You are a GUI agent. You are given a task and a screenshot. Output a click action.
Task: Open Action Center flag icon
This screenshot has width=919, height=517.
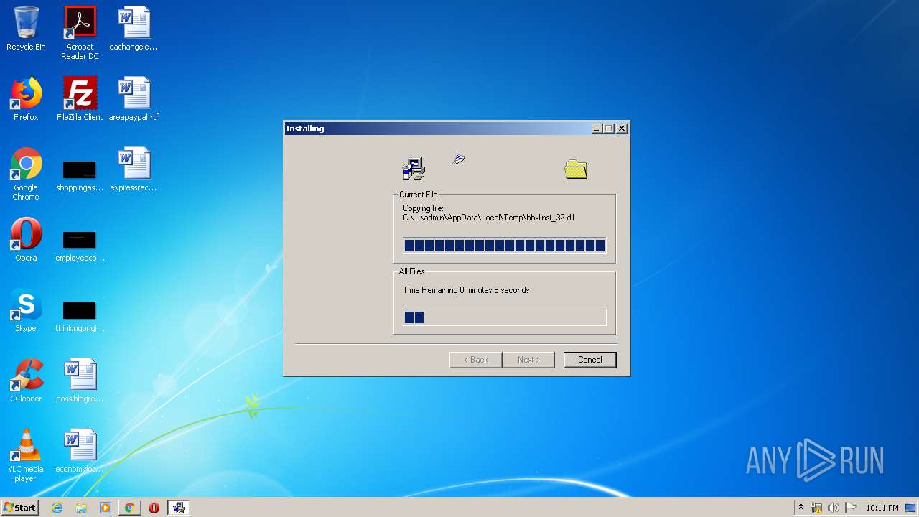pos(851,508)
